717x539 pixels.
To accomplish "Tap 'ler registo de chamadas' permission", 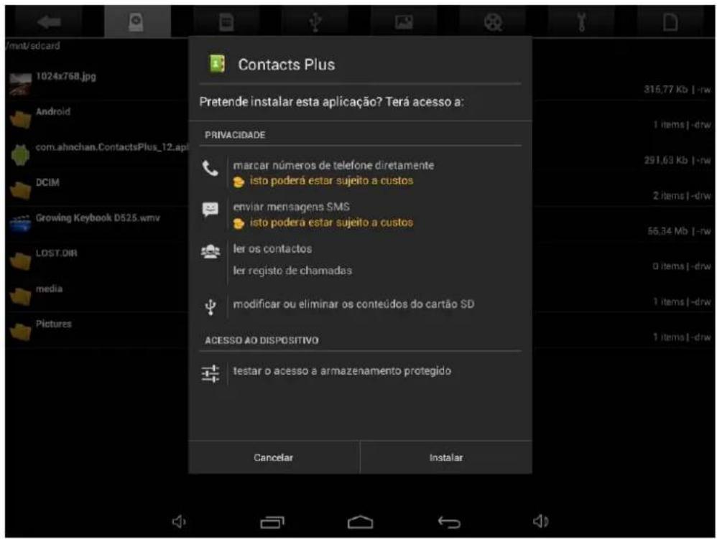I will point(292,271).
